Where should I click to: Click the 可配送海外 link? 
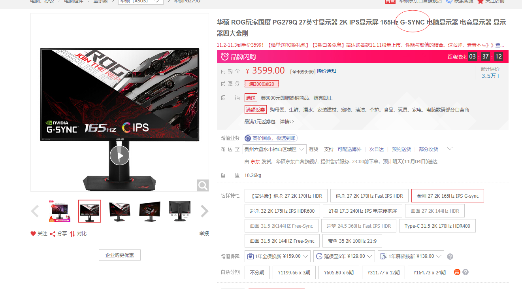(x=349, y=149)
